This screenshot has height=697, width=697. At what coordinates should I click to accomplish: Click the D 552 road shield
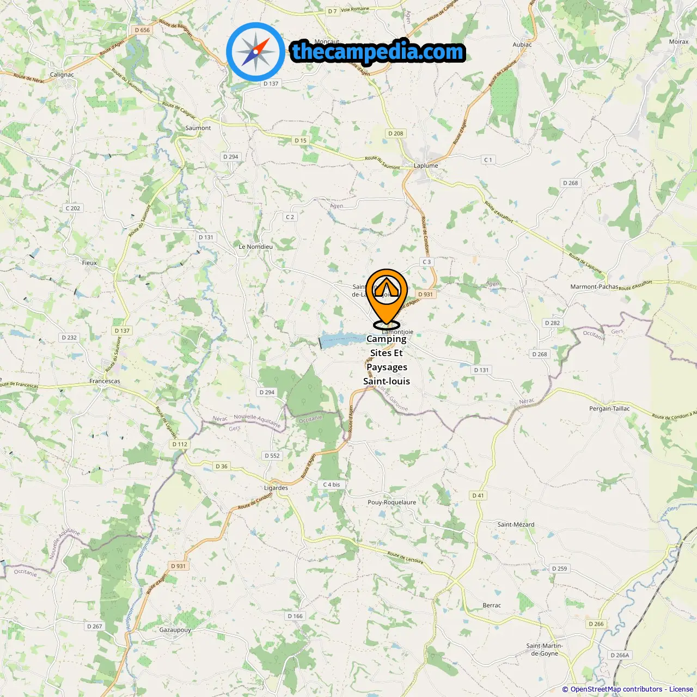(272, 456)
